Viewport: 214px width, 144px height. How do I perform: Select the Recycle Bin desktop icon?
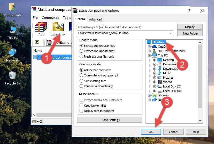(x=13, y=78)
